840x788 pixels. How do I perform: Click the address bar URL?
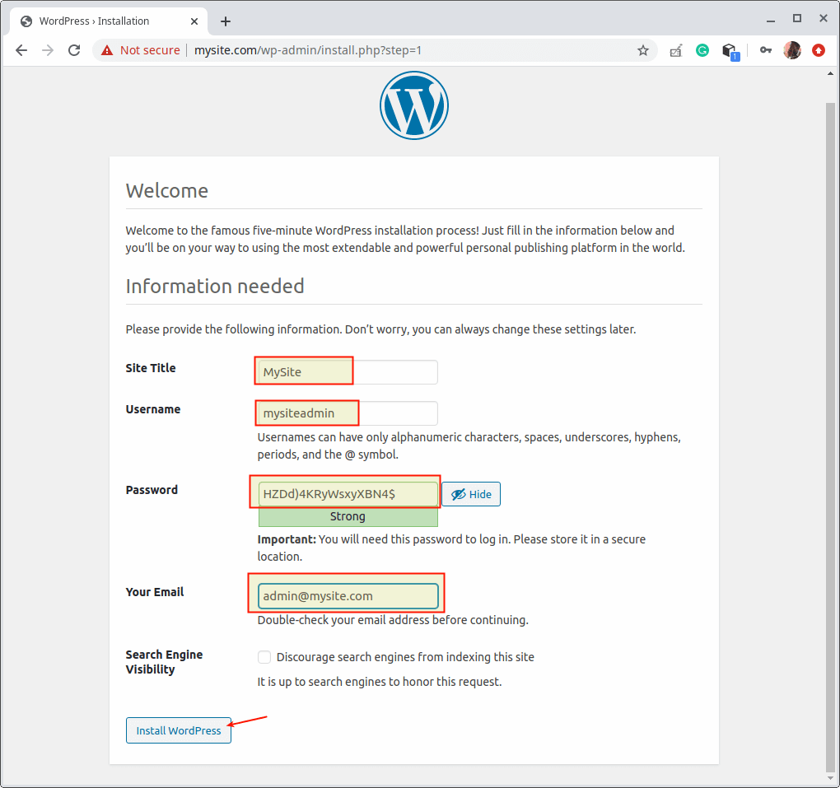click(307, 50)
